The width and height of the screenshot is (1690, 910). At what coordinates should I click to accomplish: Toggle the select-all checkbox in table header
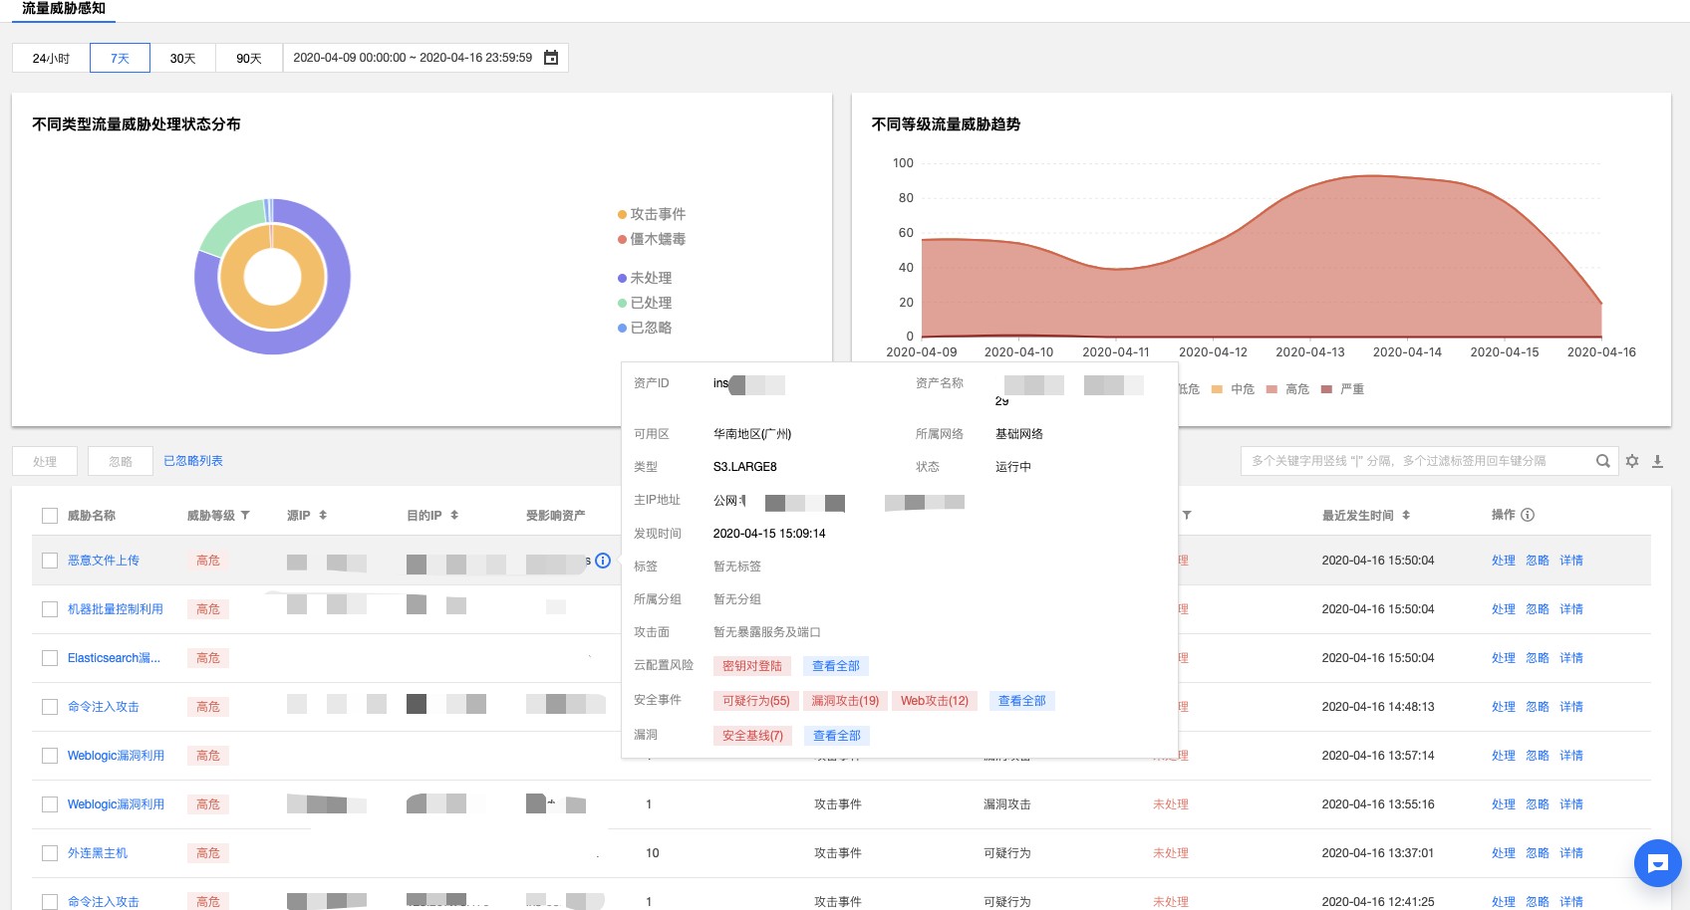(x=50, y=516)
